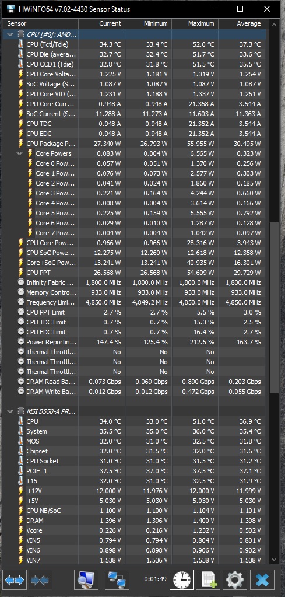The height and width of the screenshot is (597, 285).
Task: Collapse the Core Powers subtree
Action: (x=20, y=153)
